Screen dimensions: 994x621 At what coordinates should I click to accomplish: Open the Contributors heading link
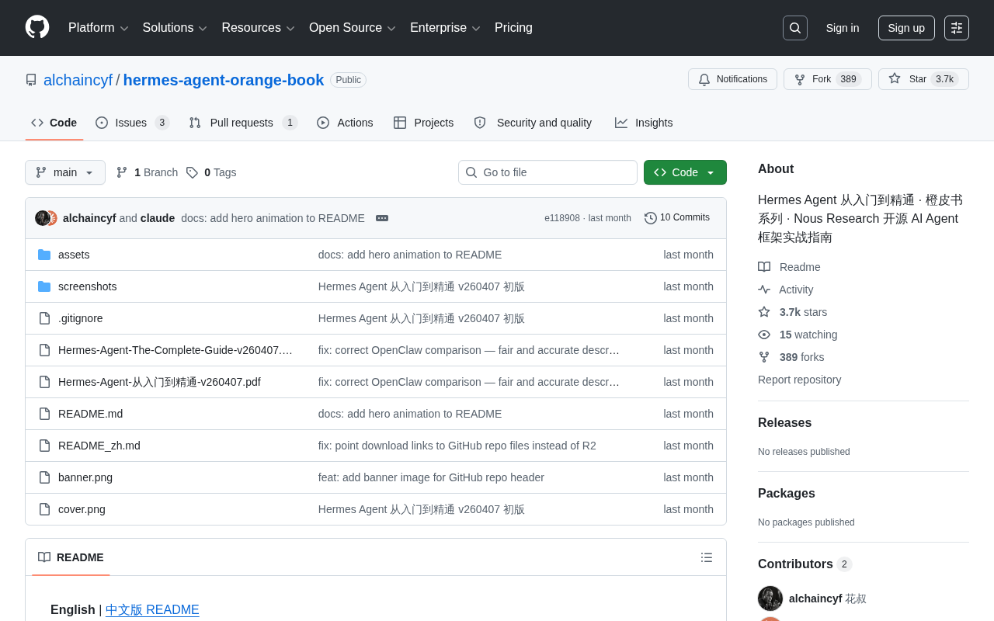point(805,564)
